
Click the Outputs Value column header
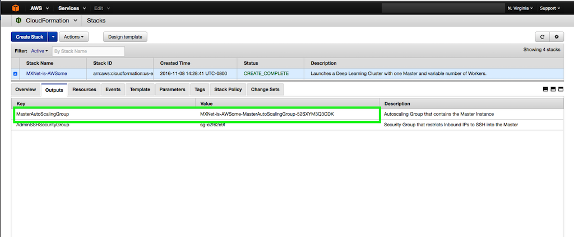point(288,104)
